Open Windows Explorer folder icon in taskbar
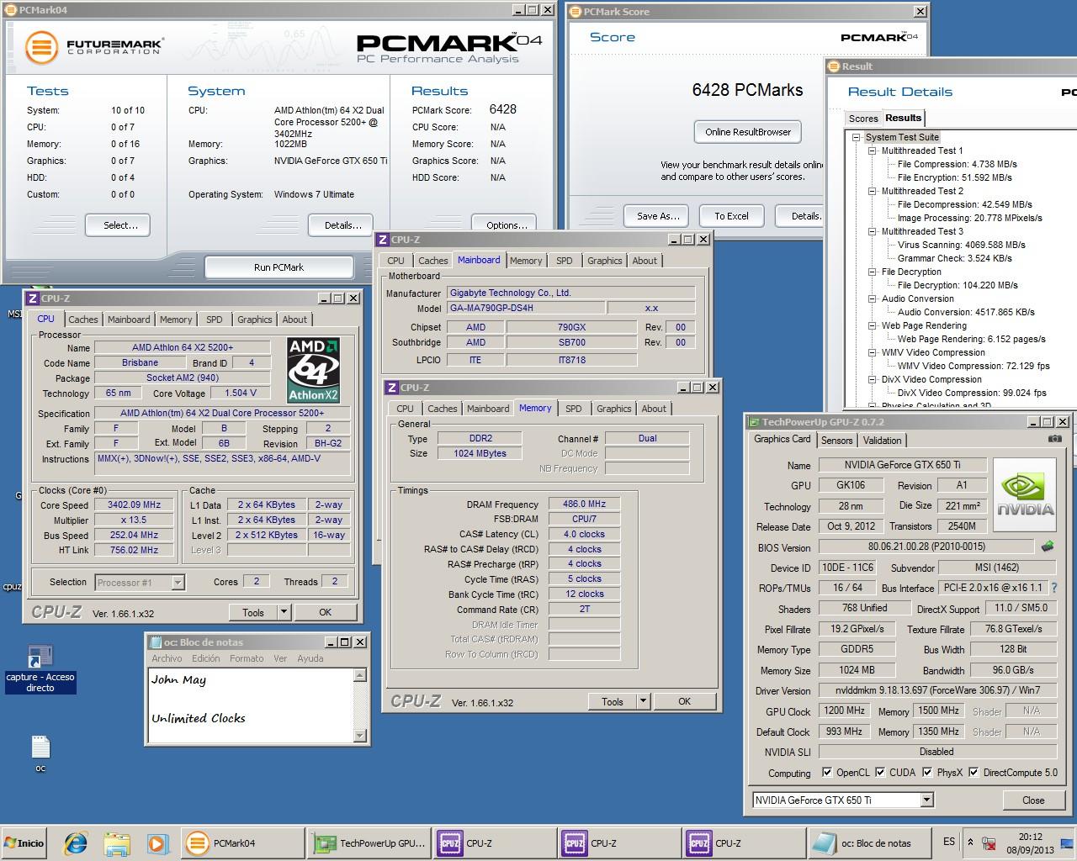Screen dimensions: 1077x861 tap(117, 843)
